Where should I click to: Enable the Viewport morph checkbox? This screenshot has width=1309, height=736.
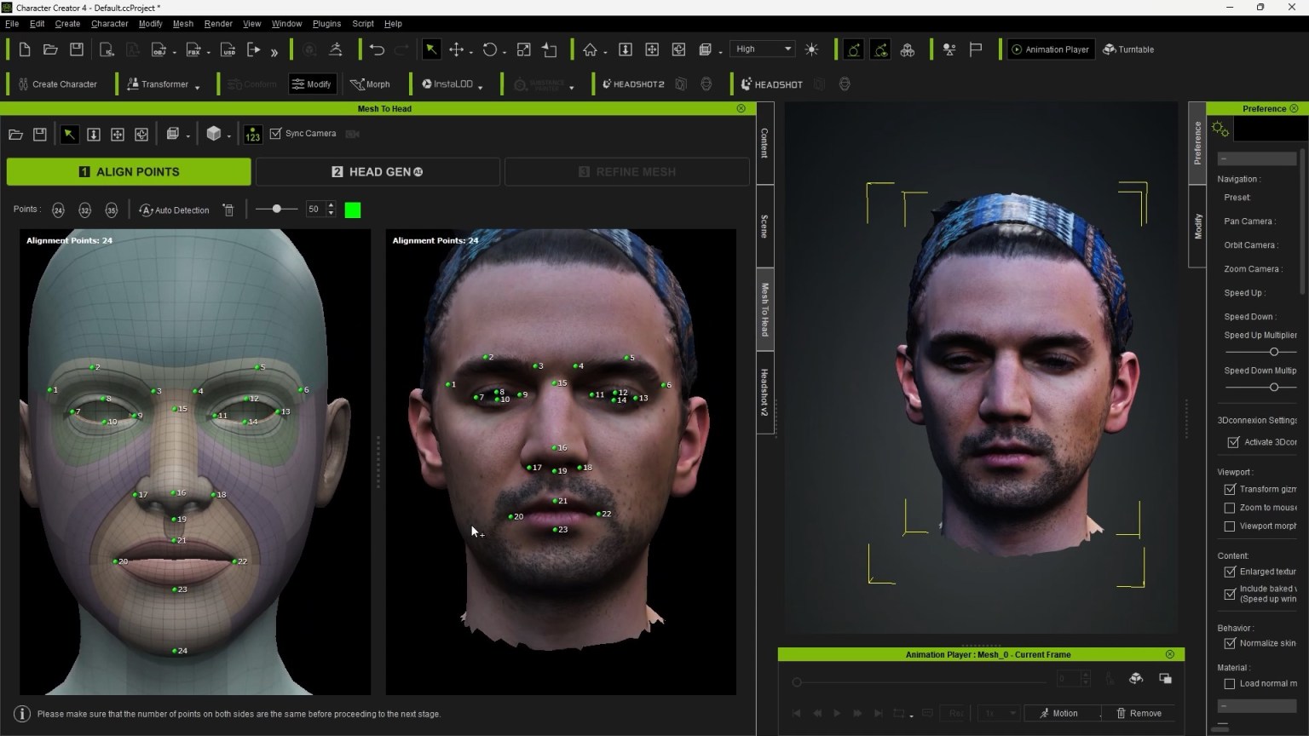pyautogui.click(x=1230, y=526)
